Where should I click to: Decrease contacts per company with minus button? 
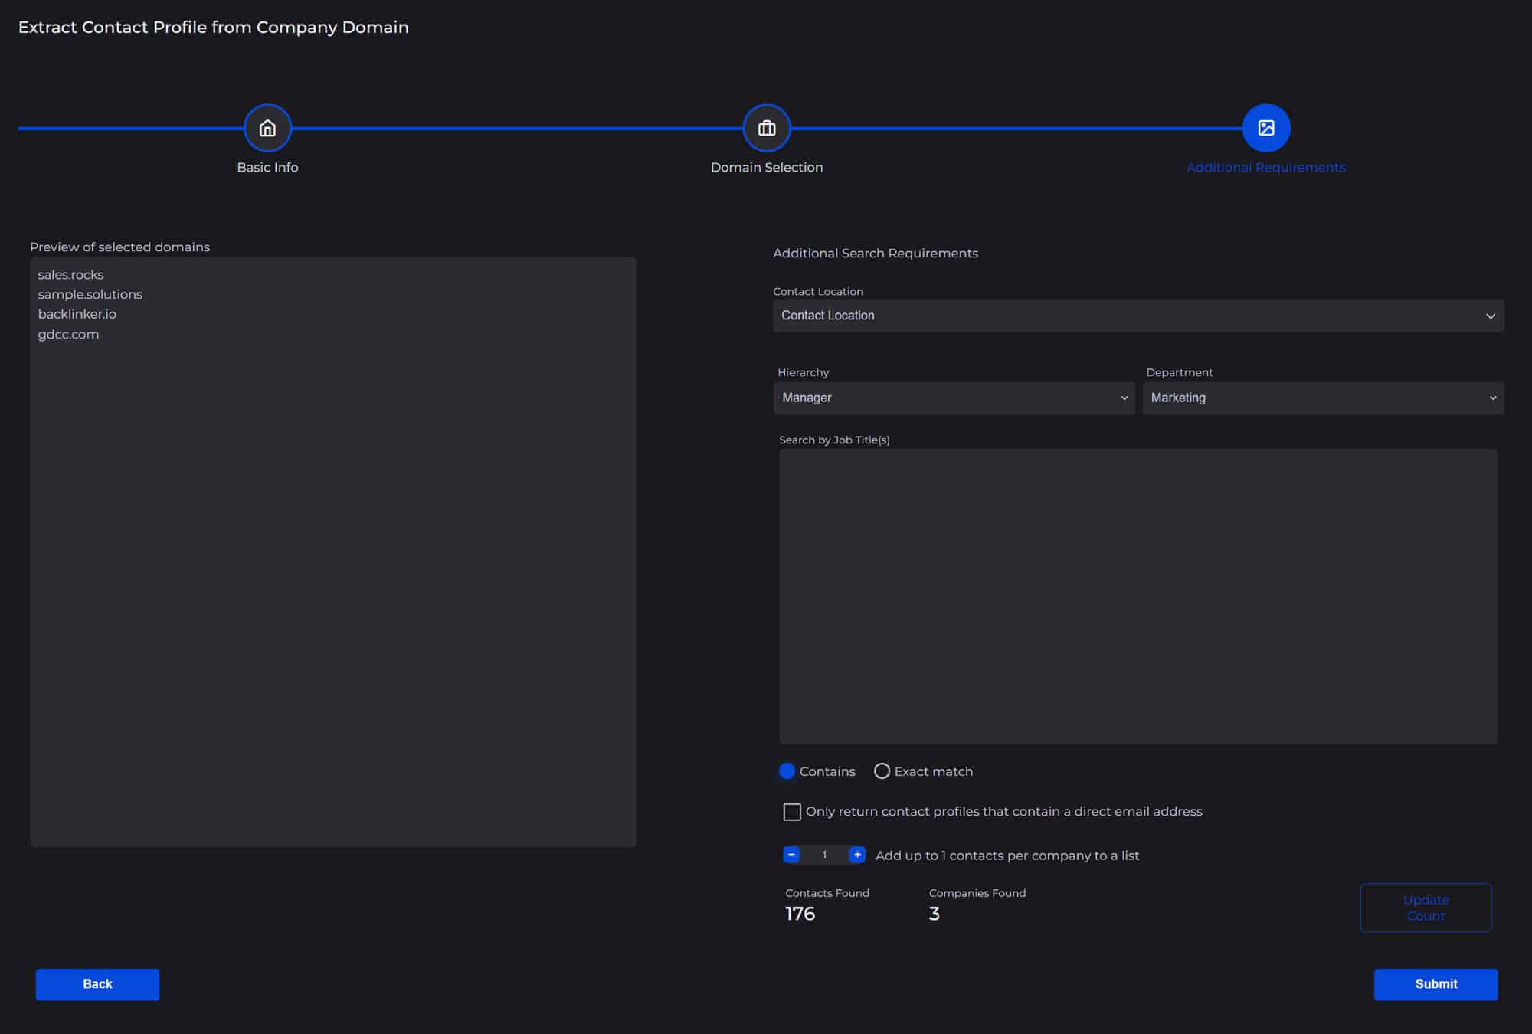pos(791,855)
